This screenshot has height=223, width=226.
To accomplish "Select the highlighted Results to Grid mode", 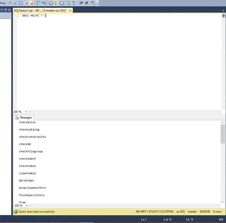I will [56, 3].
